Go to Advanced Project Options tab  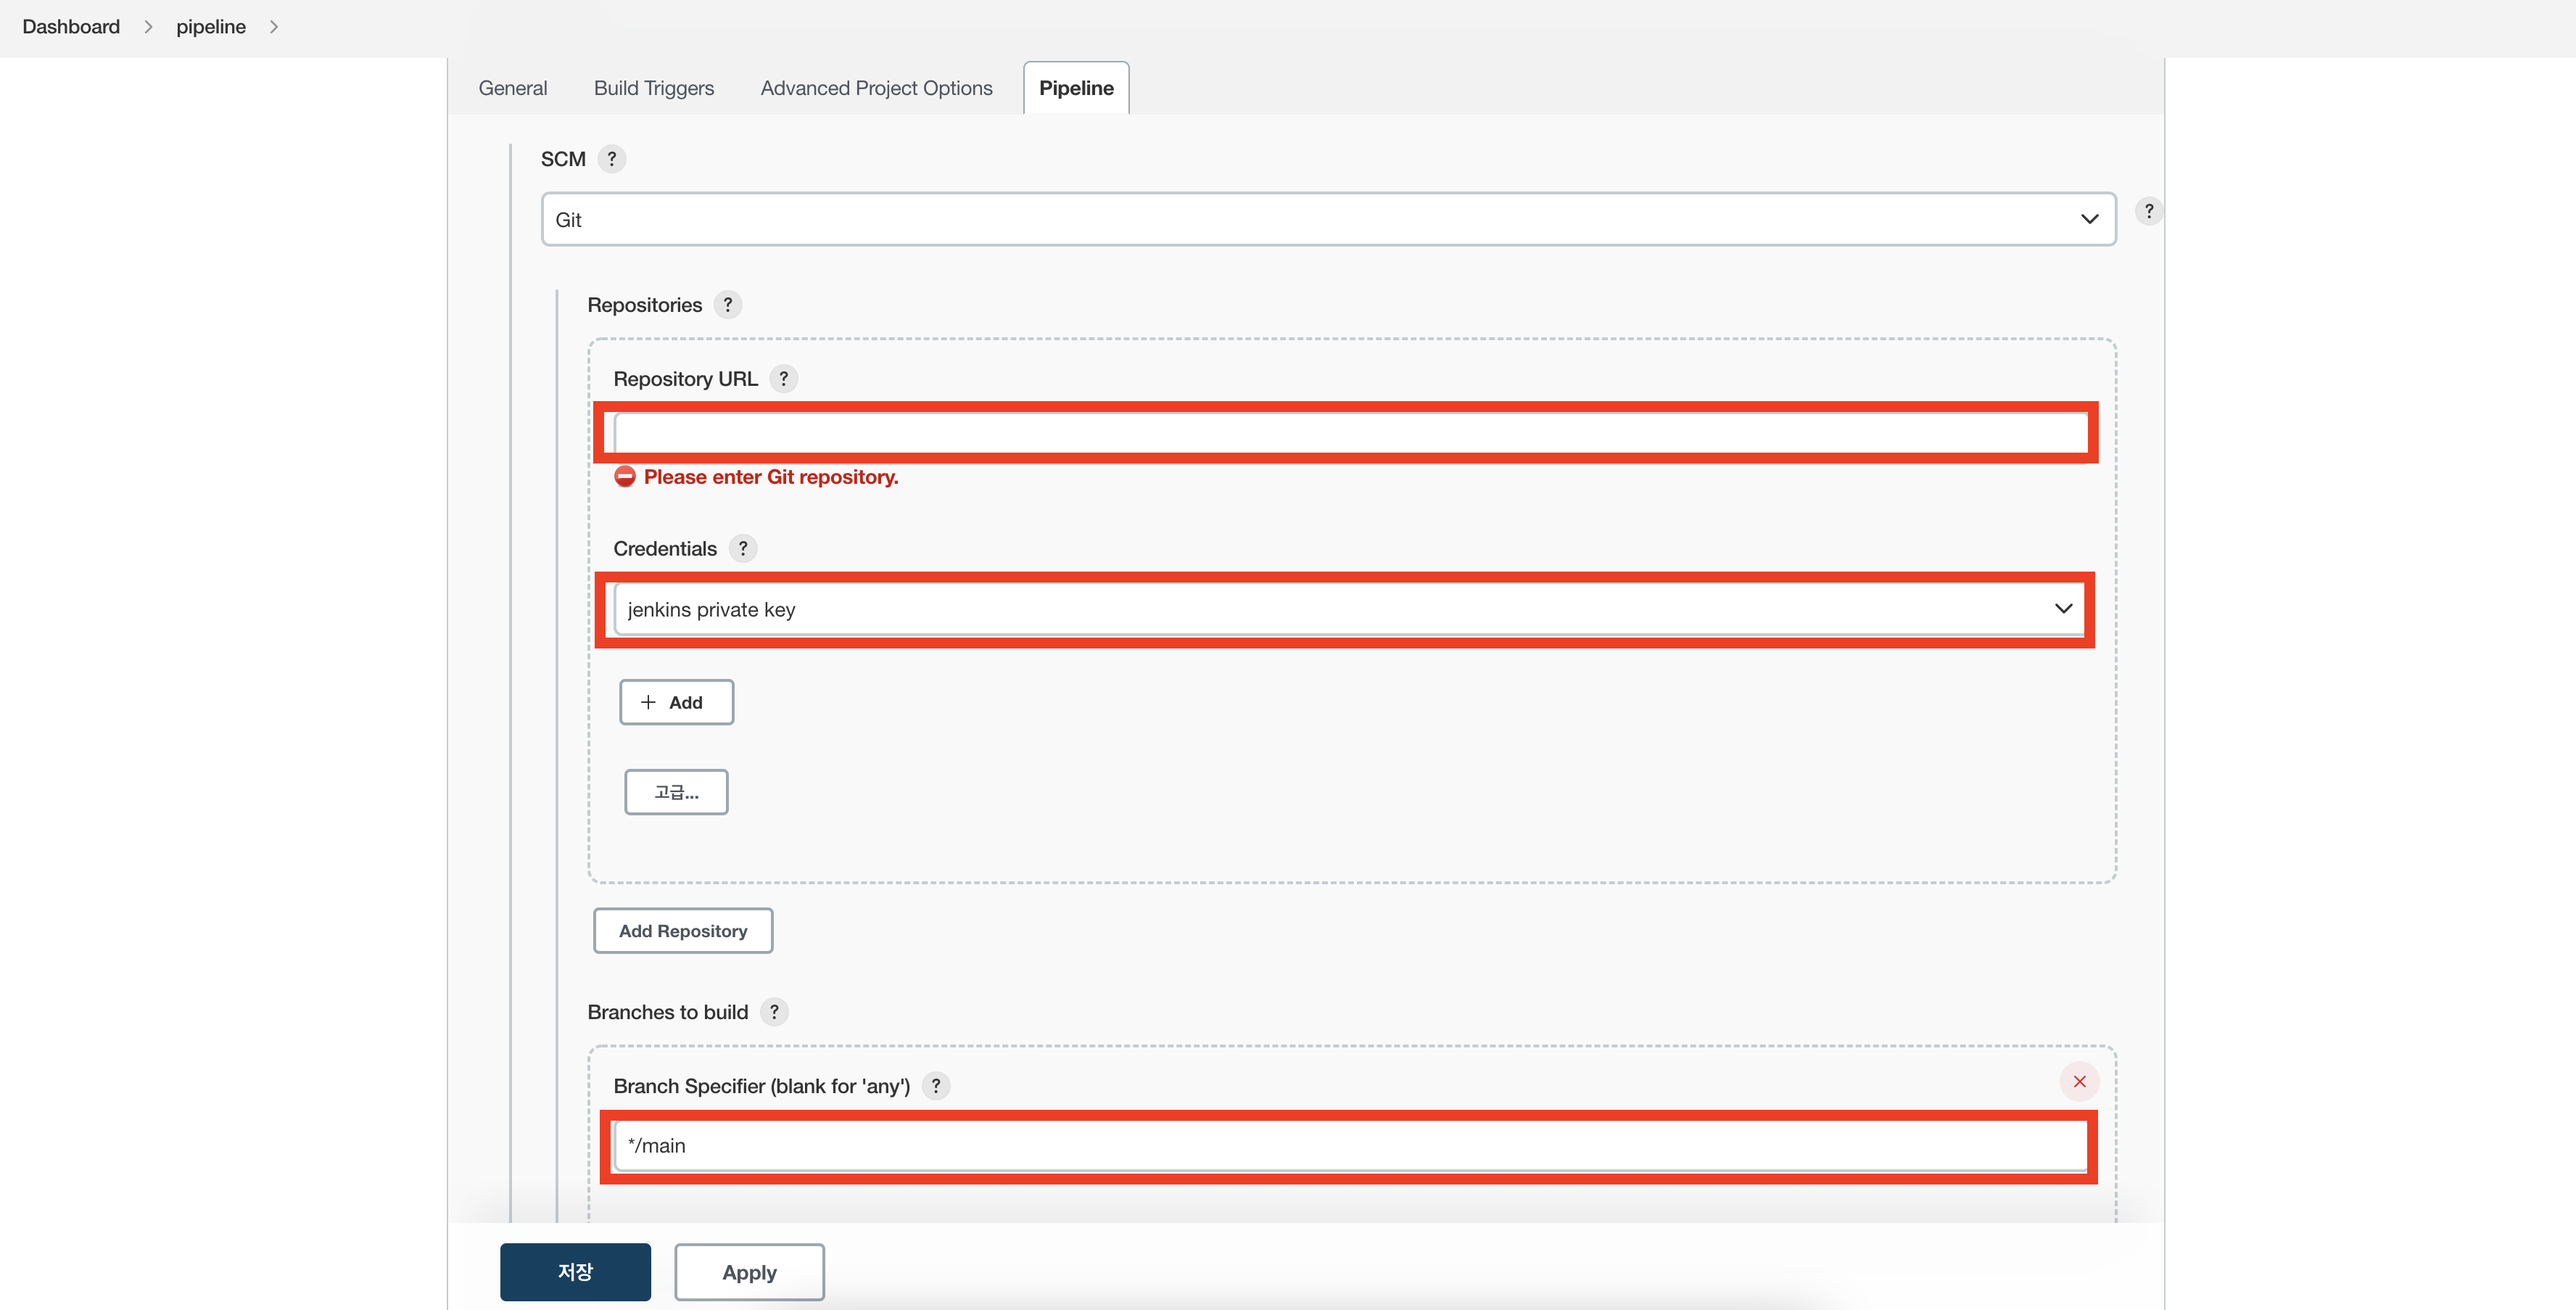876,88
